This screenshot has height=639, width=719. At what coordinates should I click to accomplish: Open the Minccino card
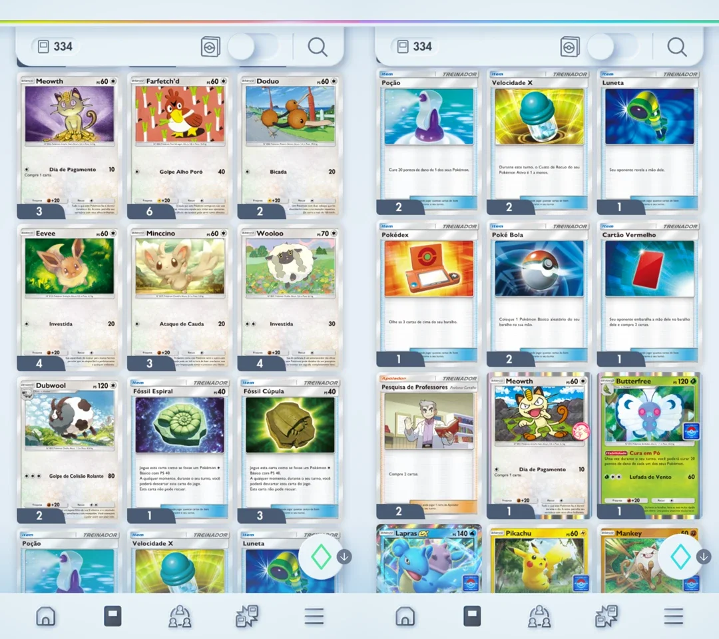click(180, 298)
